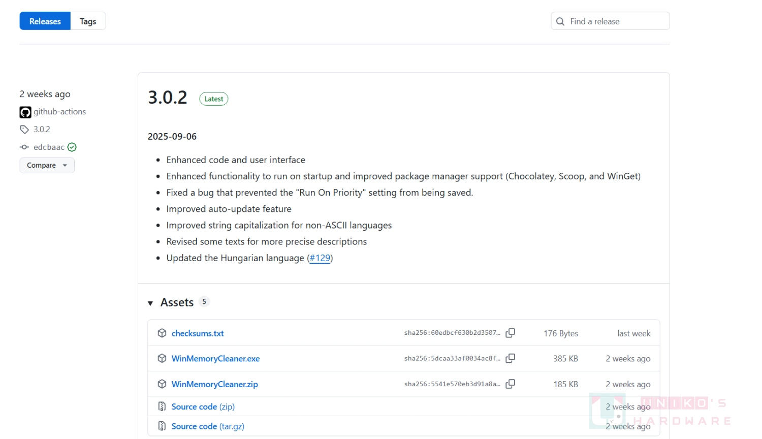Download Source code (zip)
This screenshot has width=762, height=439.
(x=203, y=407)
